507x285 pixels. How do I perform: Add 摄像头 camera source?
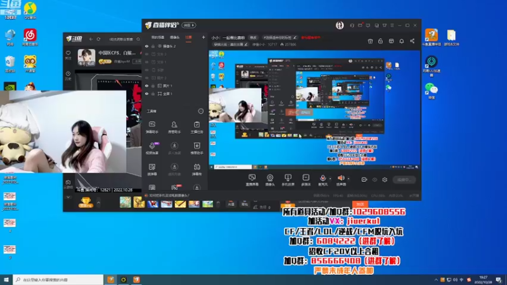tap(270, 180)
